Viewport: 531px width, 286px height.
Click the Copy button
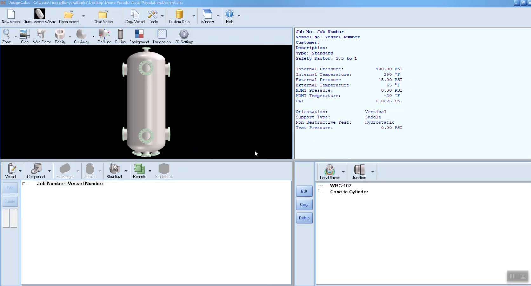click(x=304, y=205)
